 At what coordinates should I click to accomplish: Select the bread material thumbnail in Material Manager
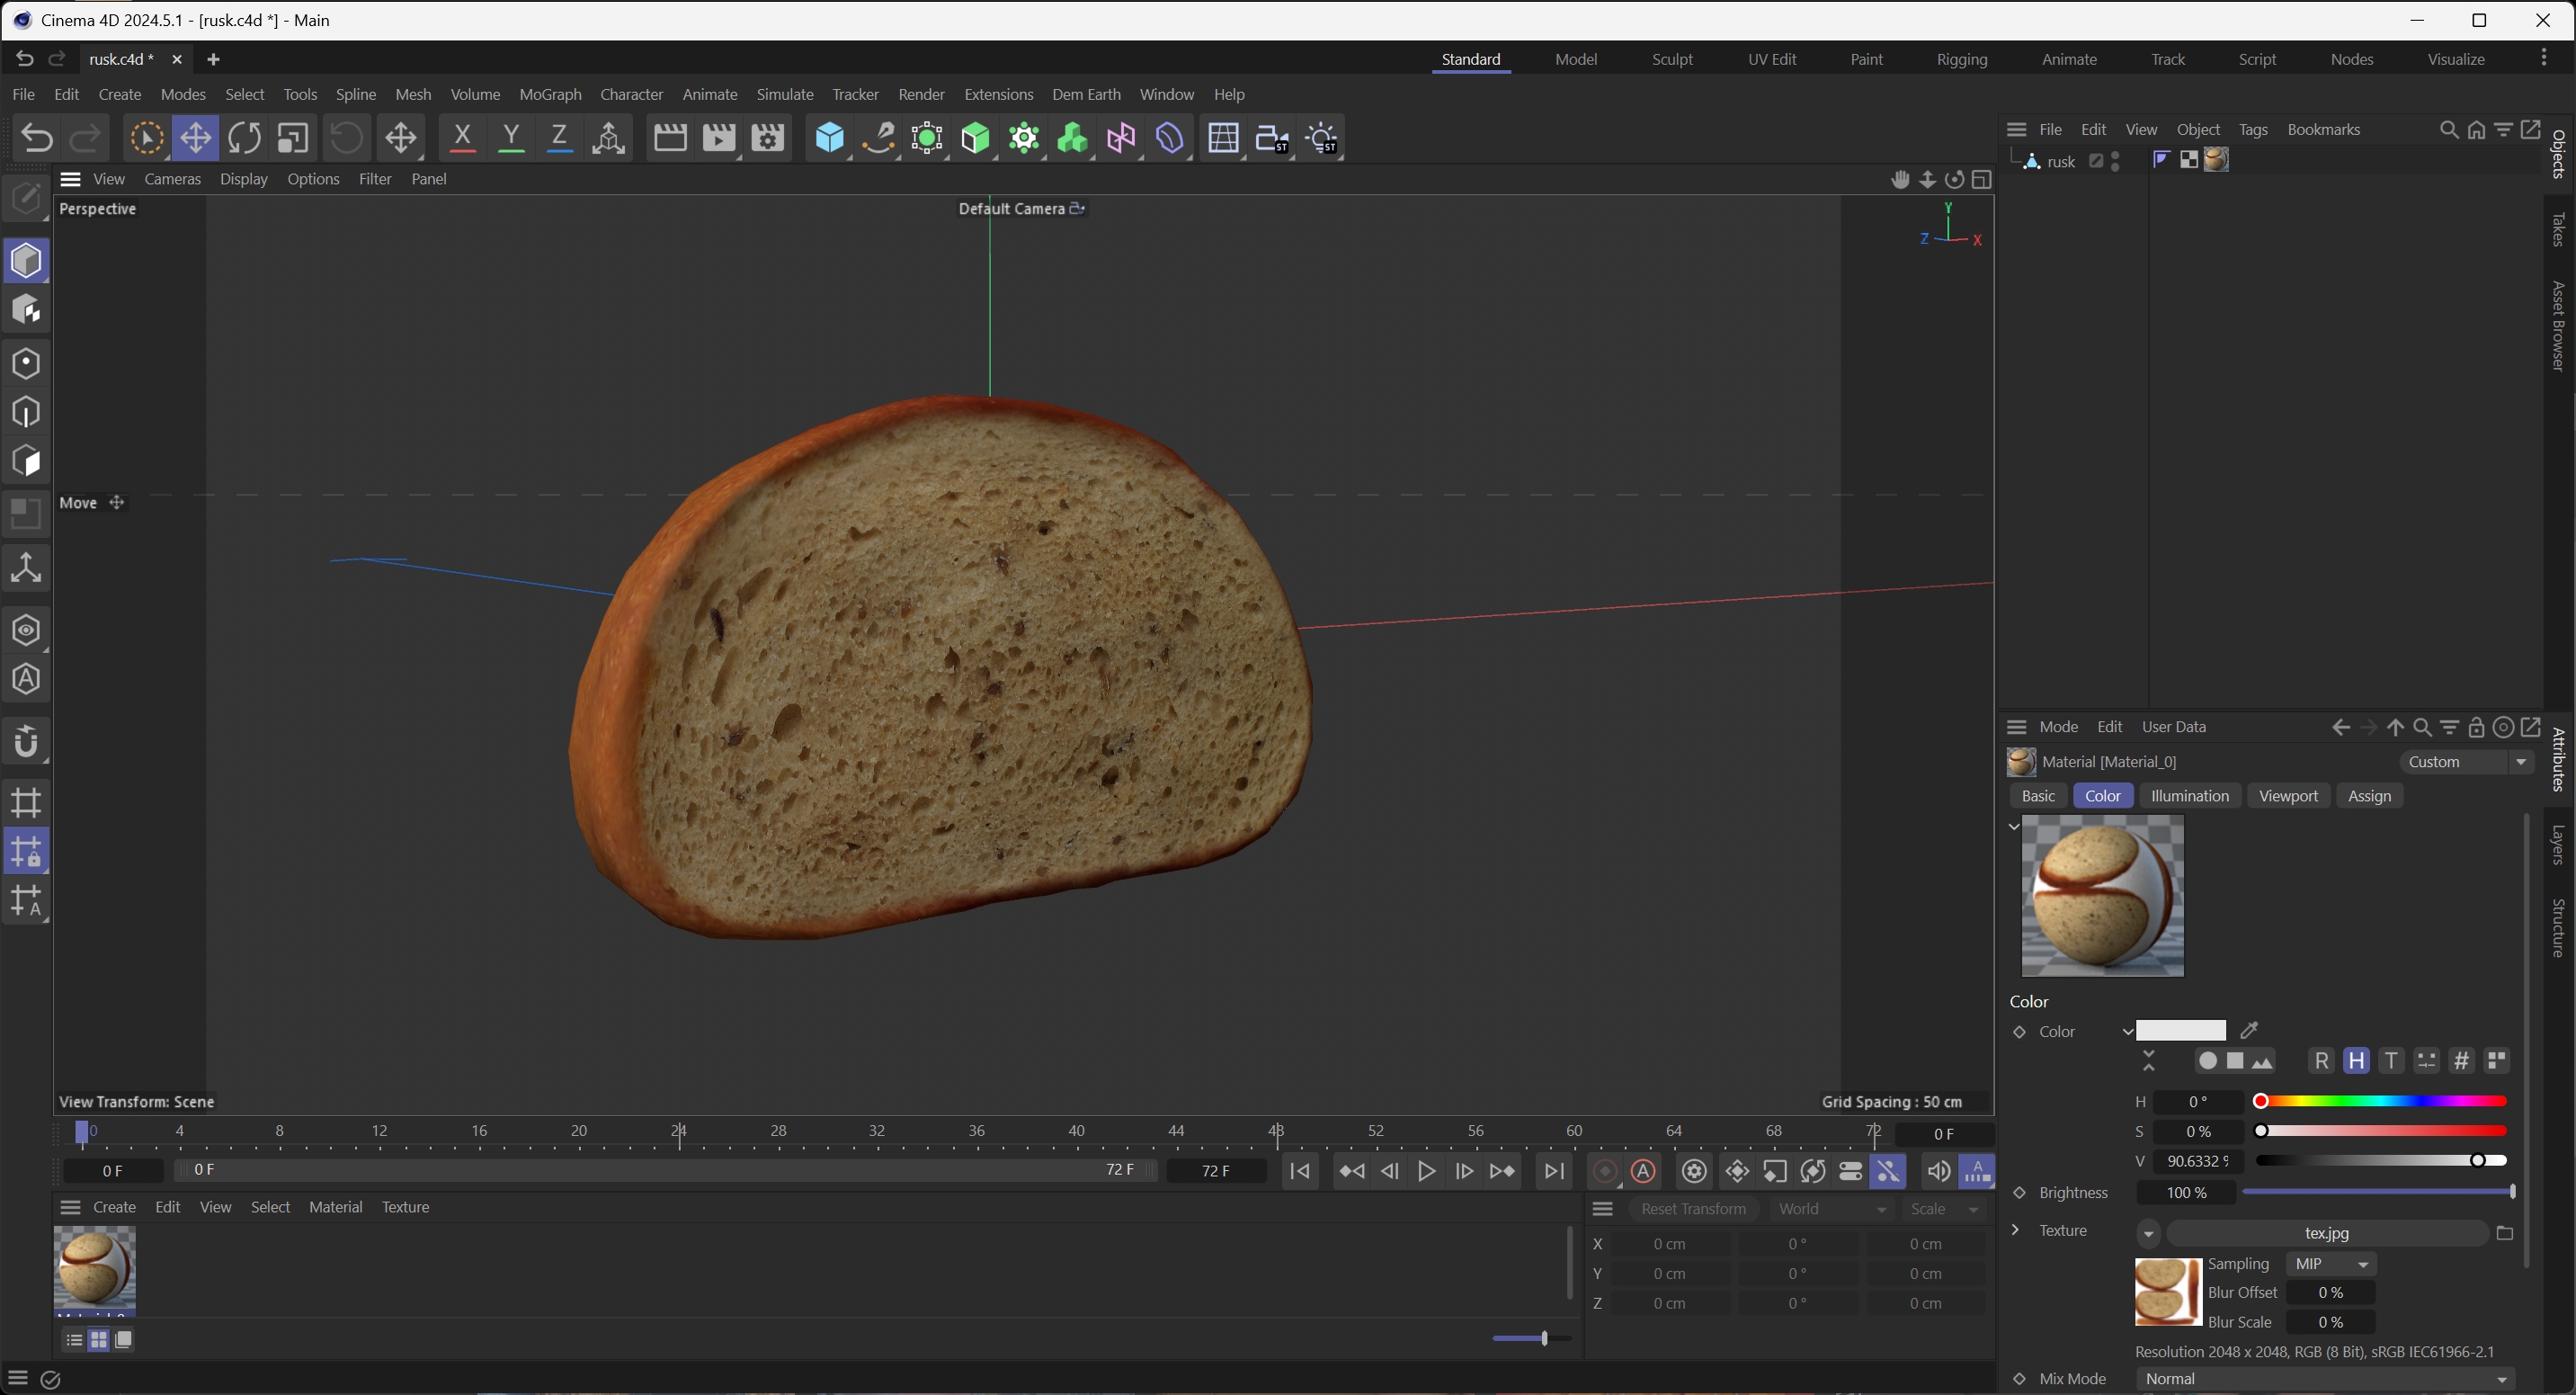(x=94, y=1267)
